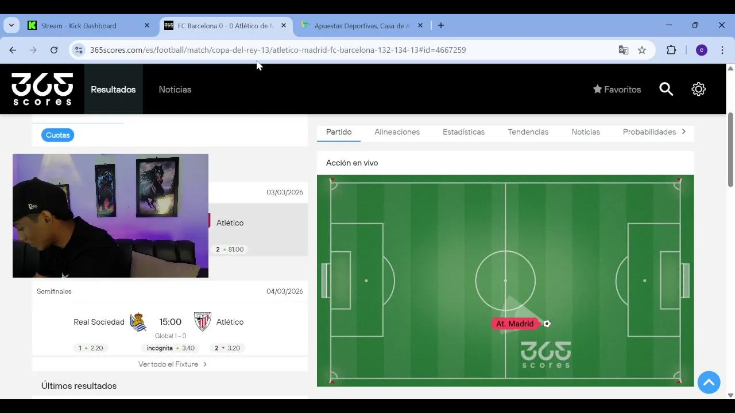The width and height of the screenshot is (735, 413).
Task: Select the Noticias header menu item
Action: click(175, 89)
